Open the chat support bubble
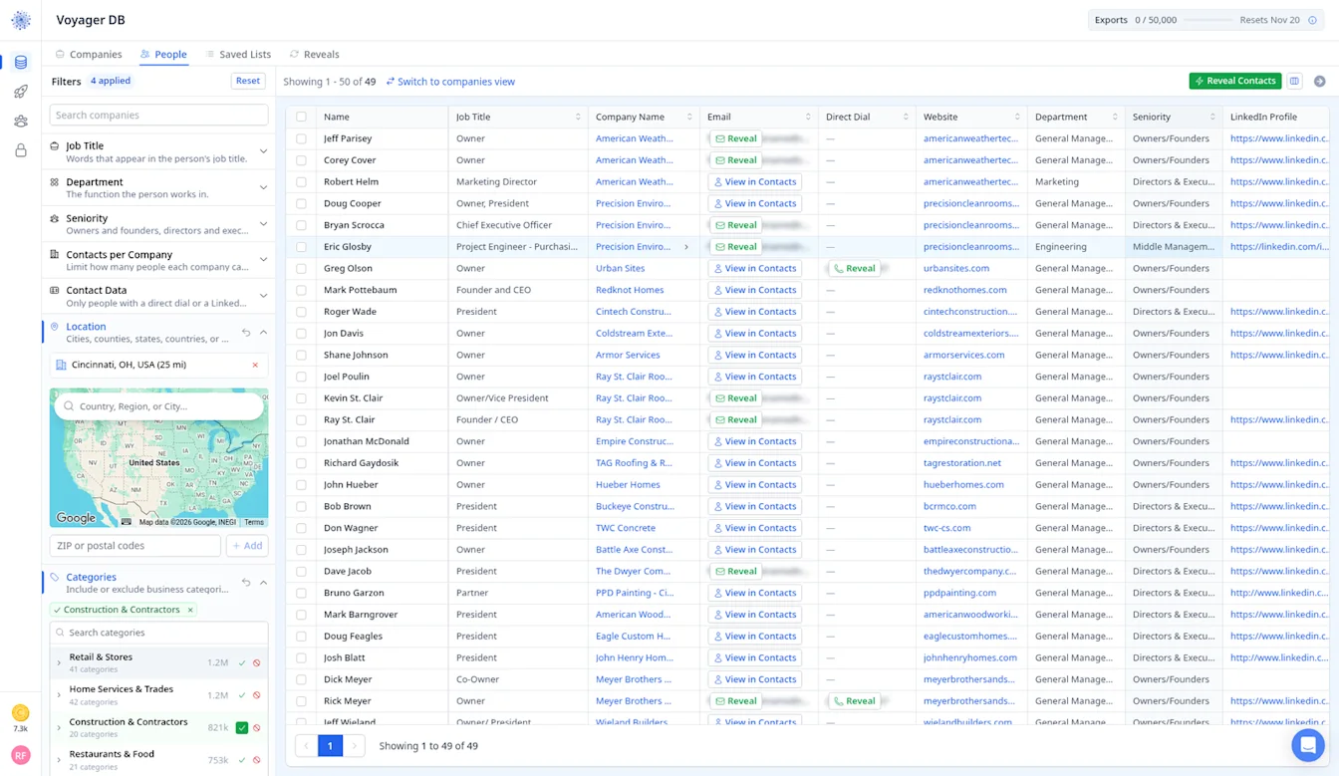Screen dimensions: 1339x776 (1307, 744)
